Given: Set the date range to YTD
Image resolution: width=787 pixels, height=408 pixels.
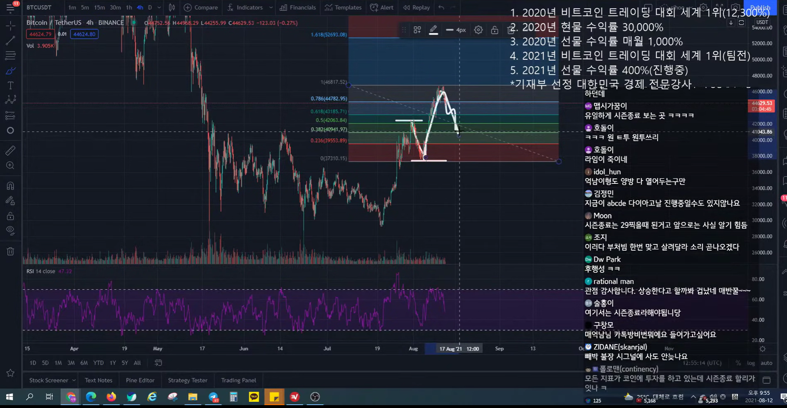Looking at the screenshot, I should tap(98, 363).
